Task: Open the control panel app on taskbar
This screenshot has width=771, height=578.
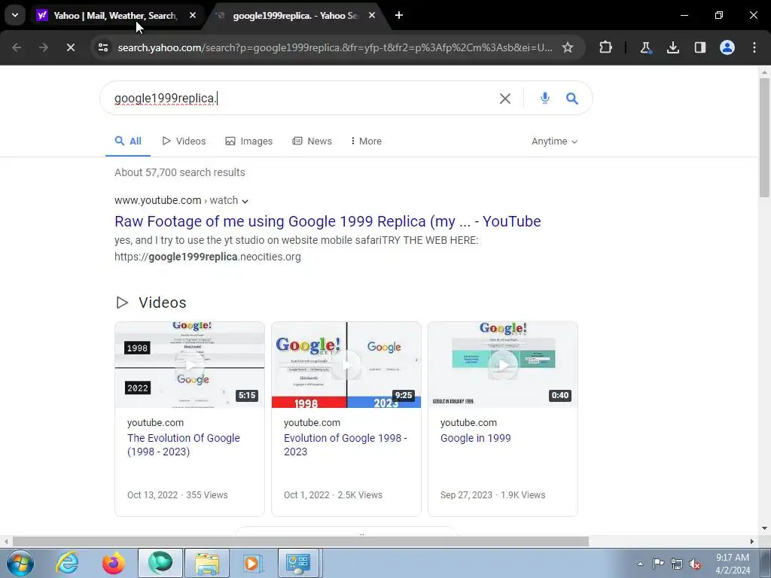Action: 298,563
